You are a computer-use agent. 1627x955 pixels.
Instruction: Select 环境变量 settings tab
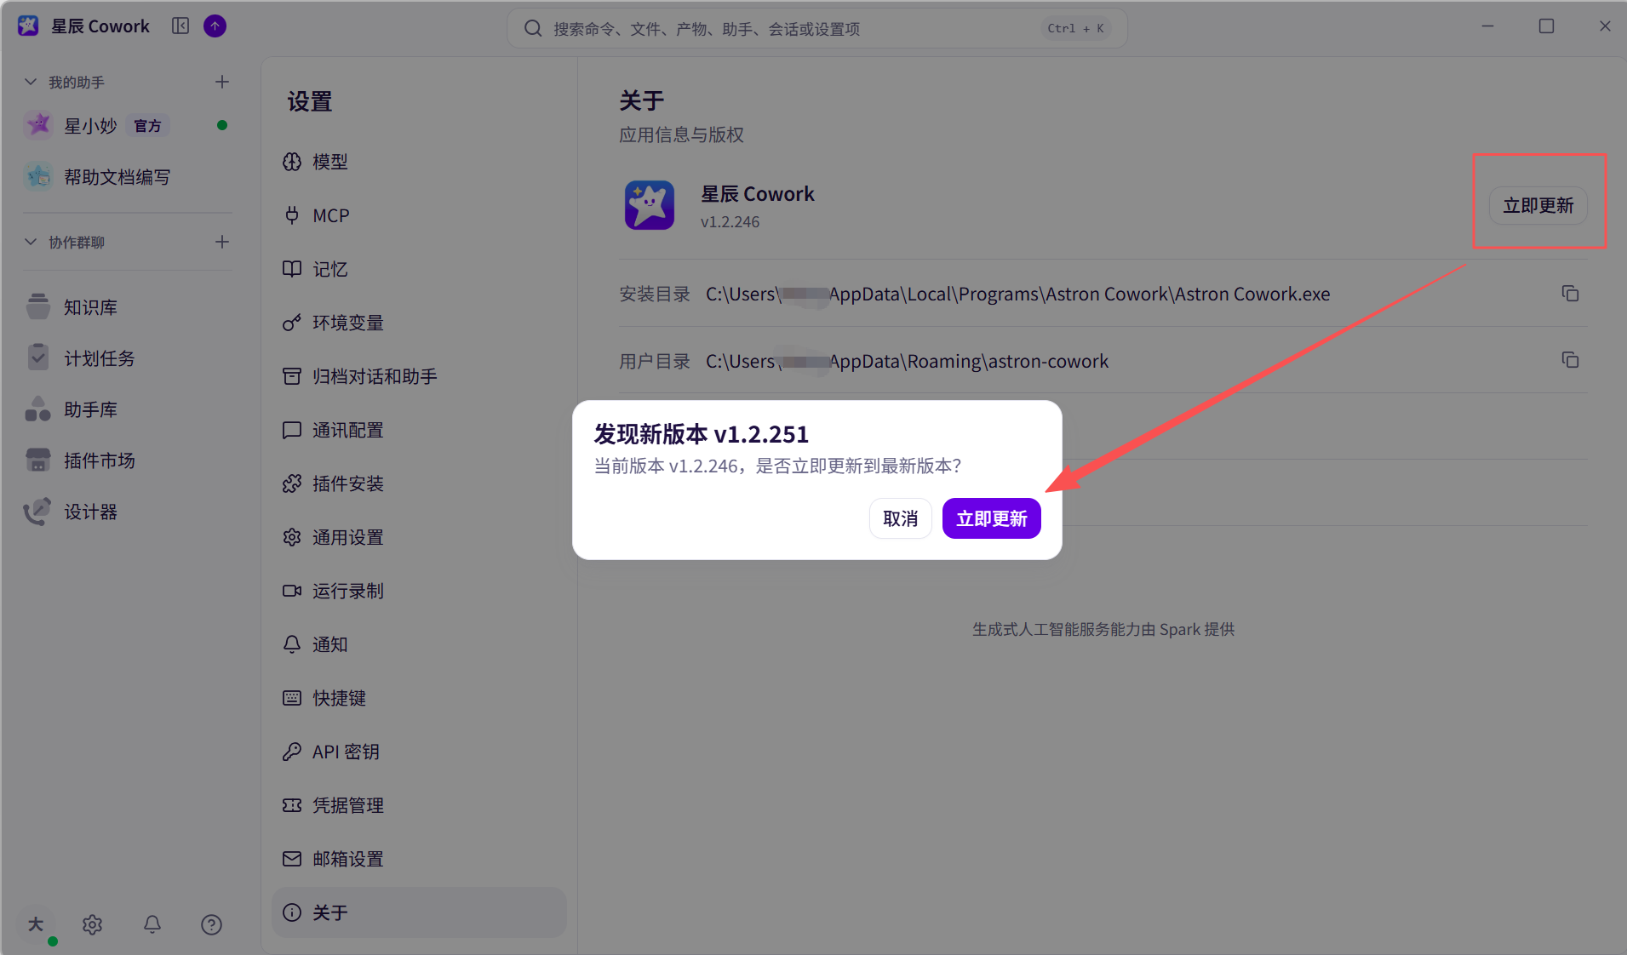419,323
